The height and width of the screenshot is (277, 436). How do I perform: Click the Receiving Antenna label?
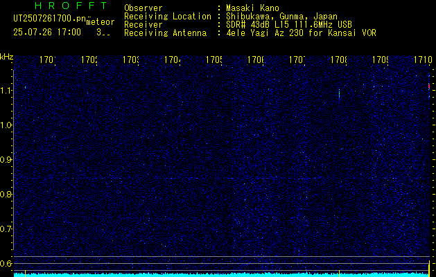pos(165,33)
